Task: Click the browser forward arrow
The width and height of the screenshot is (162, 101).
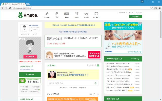Action: click(x=6, y=8)
